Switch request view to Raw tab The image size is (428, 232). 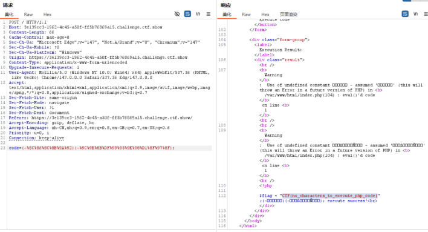coord(28,15)
